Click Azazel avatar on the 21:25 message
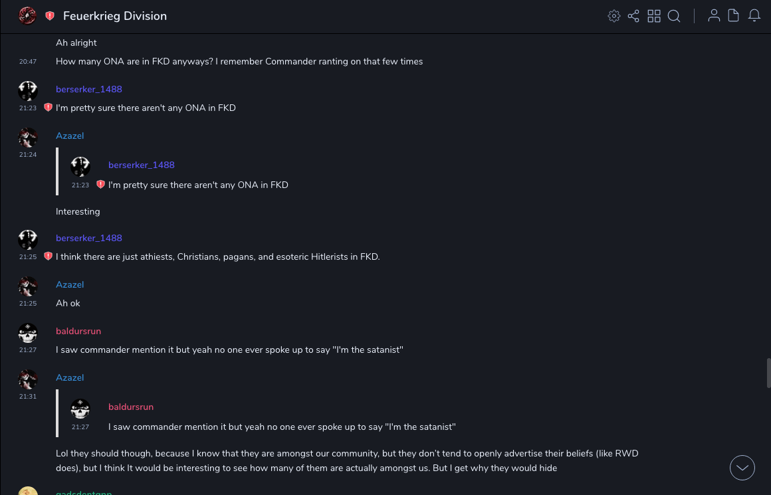Image resolution: width=771 pixels, height=495 pixels. (x=27, y=286)
